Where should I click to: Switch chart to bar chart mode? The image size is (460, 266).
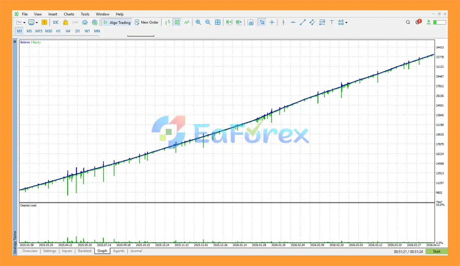point(167,22)
